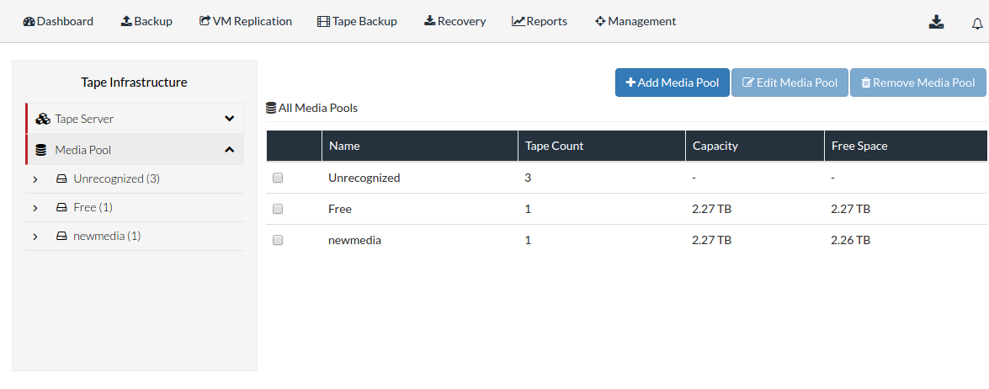Click the notification bell icon
The width and height of the screenshot is (989, 389).
[x=977, y=24]
